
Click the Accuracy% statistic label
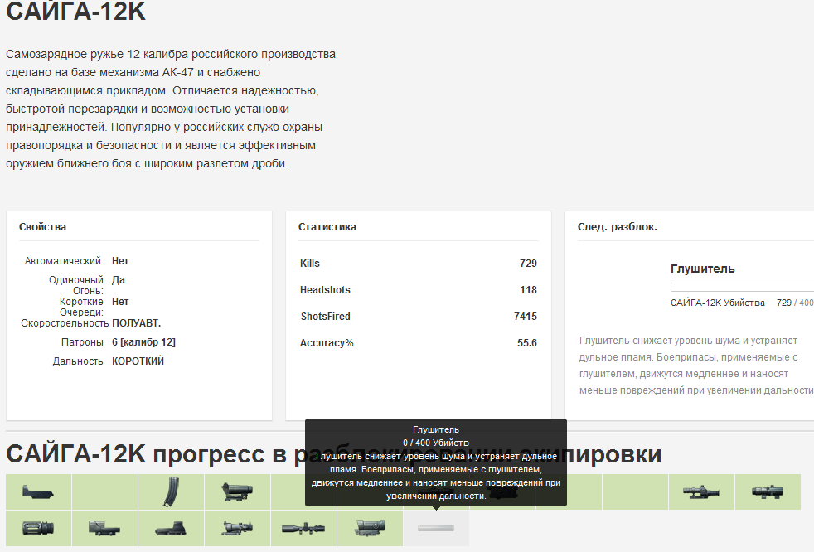327,343
